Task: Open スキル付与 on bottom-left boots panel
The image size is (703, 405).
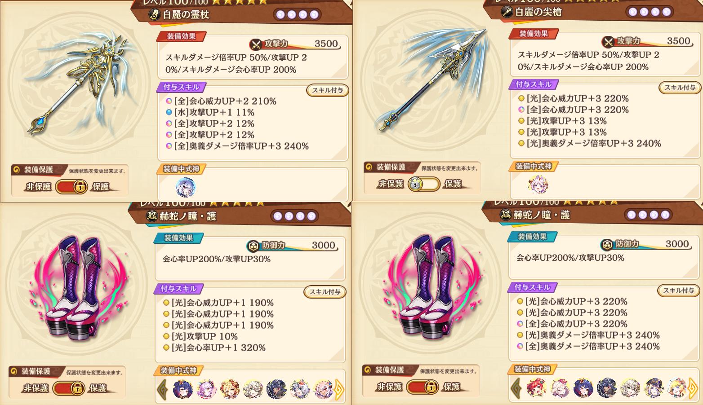Action: [325, 292]
